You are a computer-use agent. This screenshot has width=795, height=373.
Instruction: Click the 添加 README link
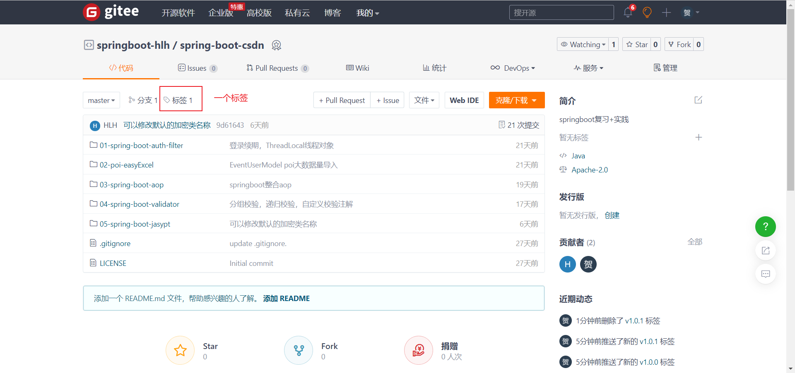(286, 299)
